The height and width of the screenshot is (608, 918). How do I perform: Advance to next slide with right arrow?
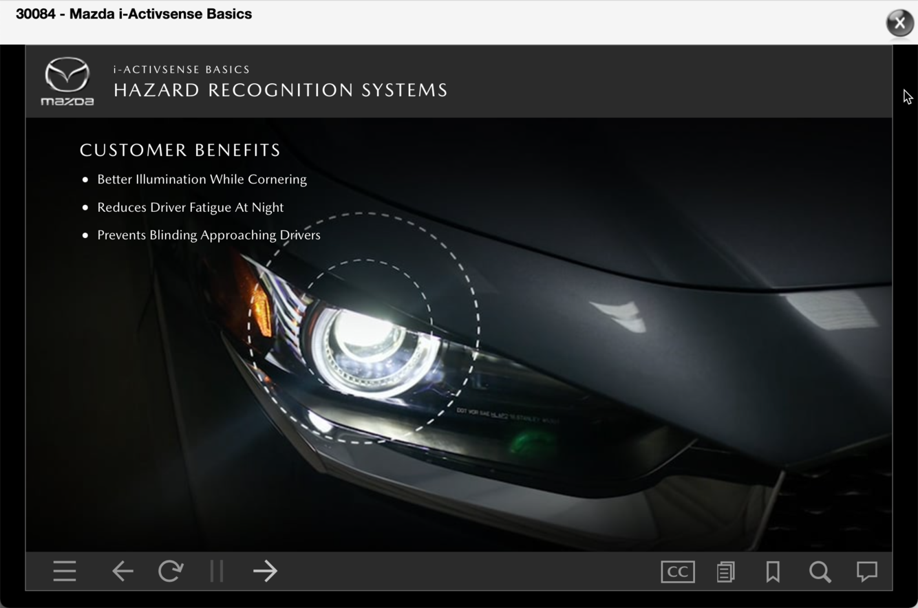(x=265, y=571)
